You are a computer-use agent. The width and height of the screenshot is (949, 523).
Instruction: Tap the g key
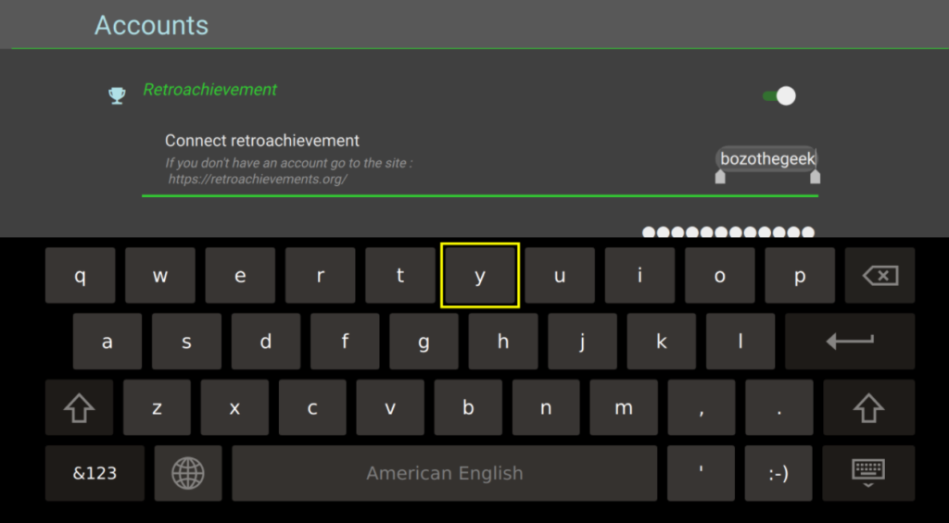424,342
